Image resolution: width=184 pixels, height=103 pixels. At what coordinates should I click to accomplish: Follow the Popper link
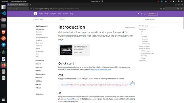(69, 99)
